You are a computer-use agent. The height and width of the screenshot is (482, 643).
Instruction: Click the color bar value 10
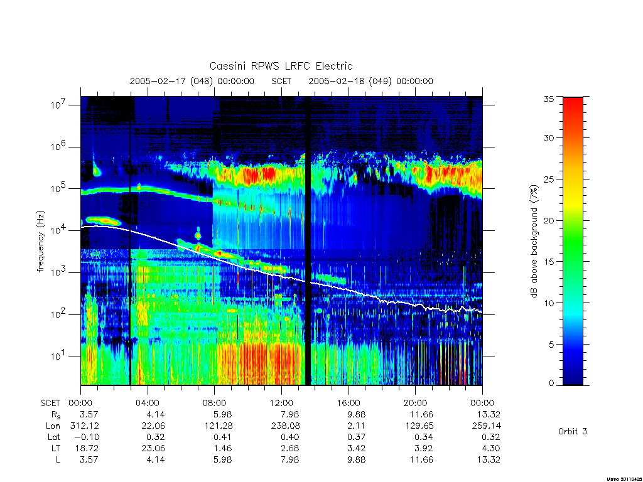click(549, 303)
